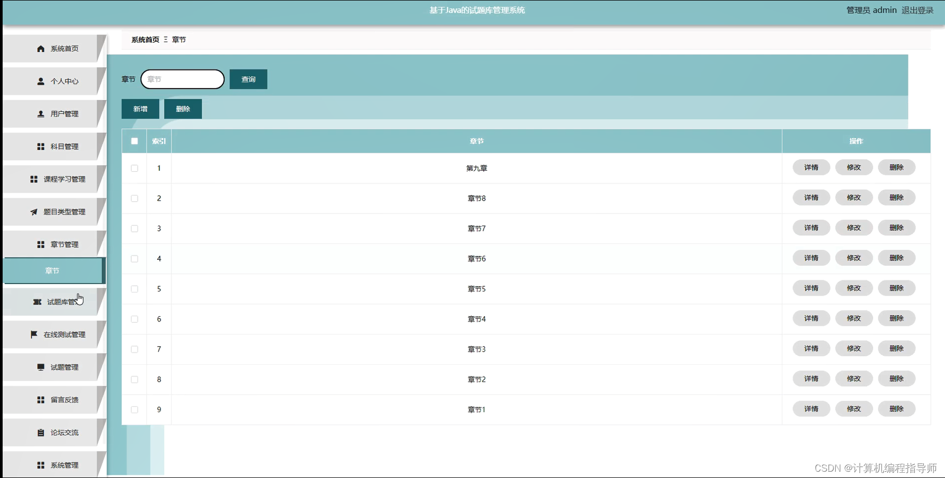Image resolution: width=945 pixels, height=478 pixels.
Task: Open the 系统首页 menu item
Action: click(x=54, y=48)
